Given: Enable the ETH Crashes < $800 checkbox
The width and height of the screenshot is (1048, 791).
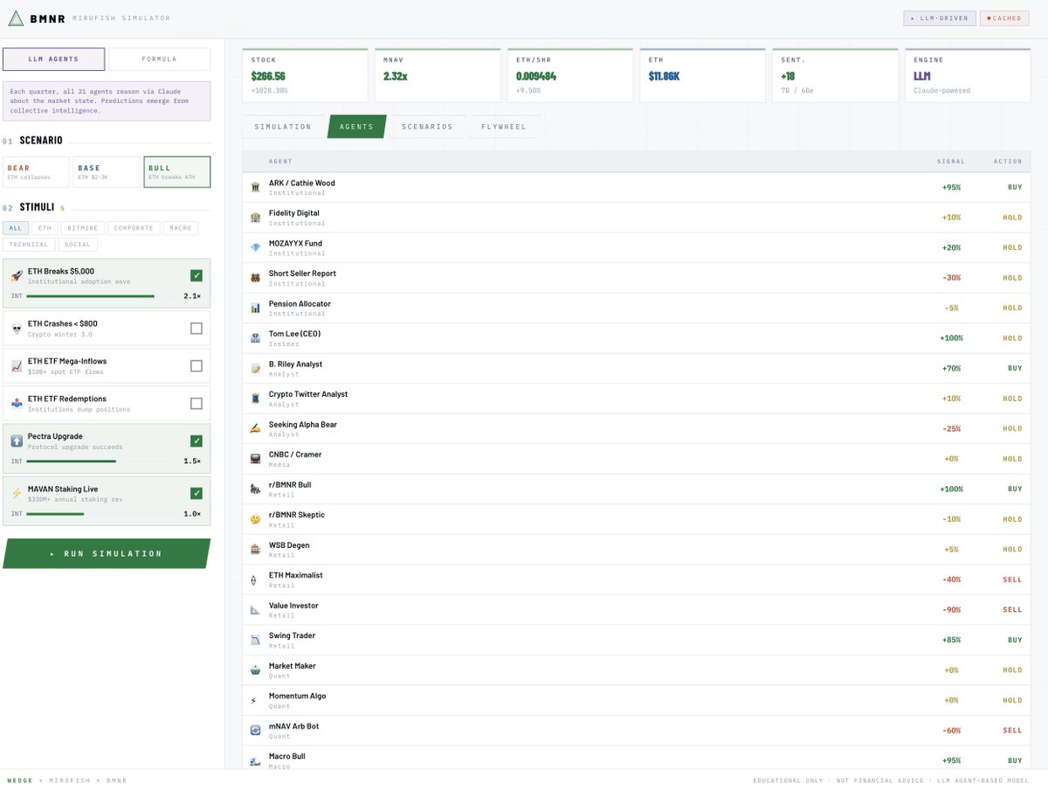Looking at the screenshot, I should [196, 329].
